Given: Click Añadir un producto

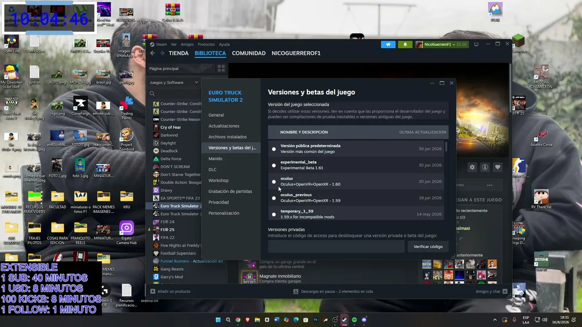Looking at the screenshot, I should (x=171, y=292).
